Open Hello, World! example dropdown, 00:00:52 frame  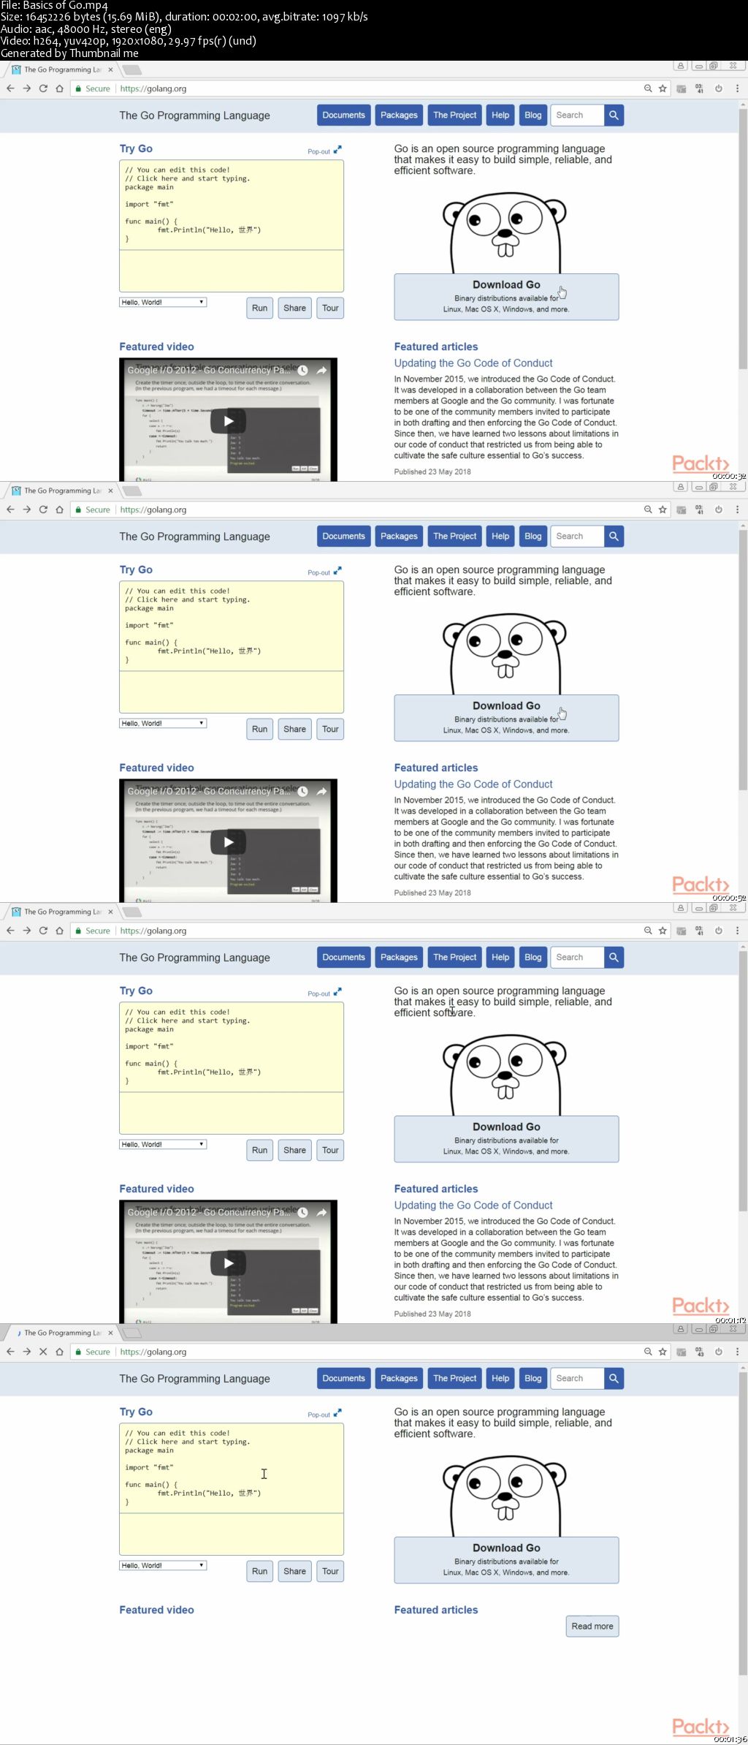[x=163, y=723]
